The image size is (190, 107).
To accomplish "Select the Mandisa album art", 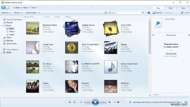I will pos(72,86).
